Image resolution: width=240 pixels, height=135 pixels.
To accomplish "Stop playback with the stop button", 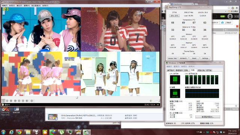I will 11,101.
